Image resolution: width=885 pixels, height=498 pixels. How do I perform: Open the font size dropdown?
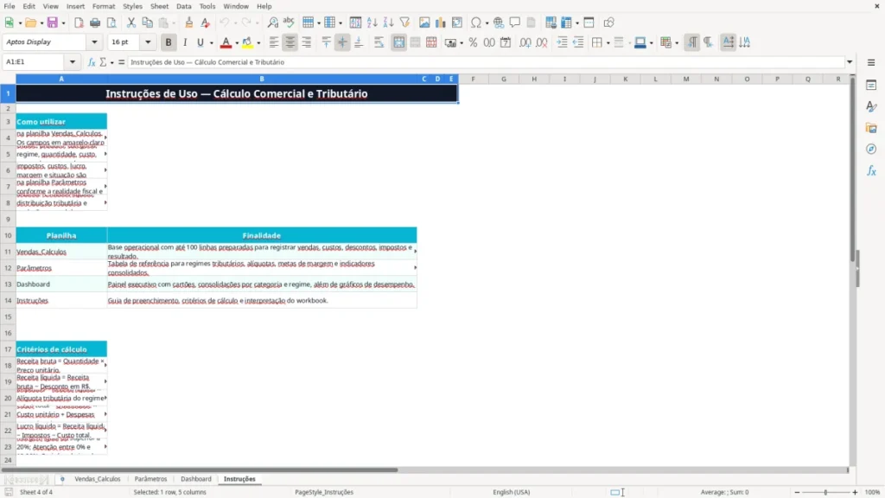(148, 41)
